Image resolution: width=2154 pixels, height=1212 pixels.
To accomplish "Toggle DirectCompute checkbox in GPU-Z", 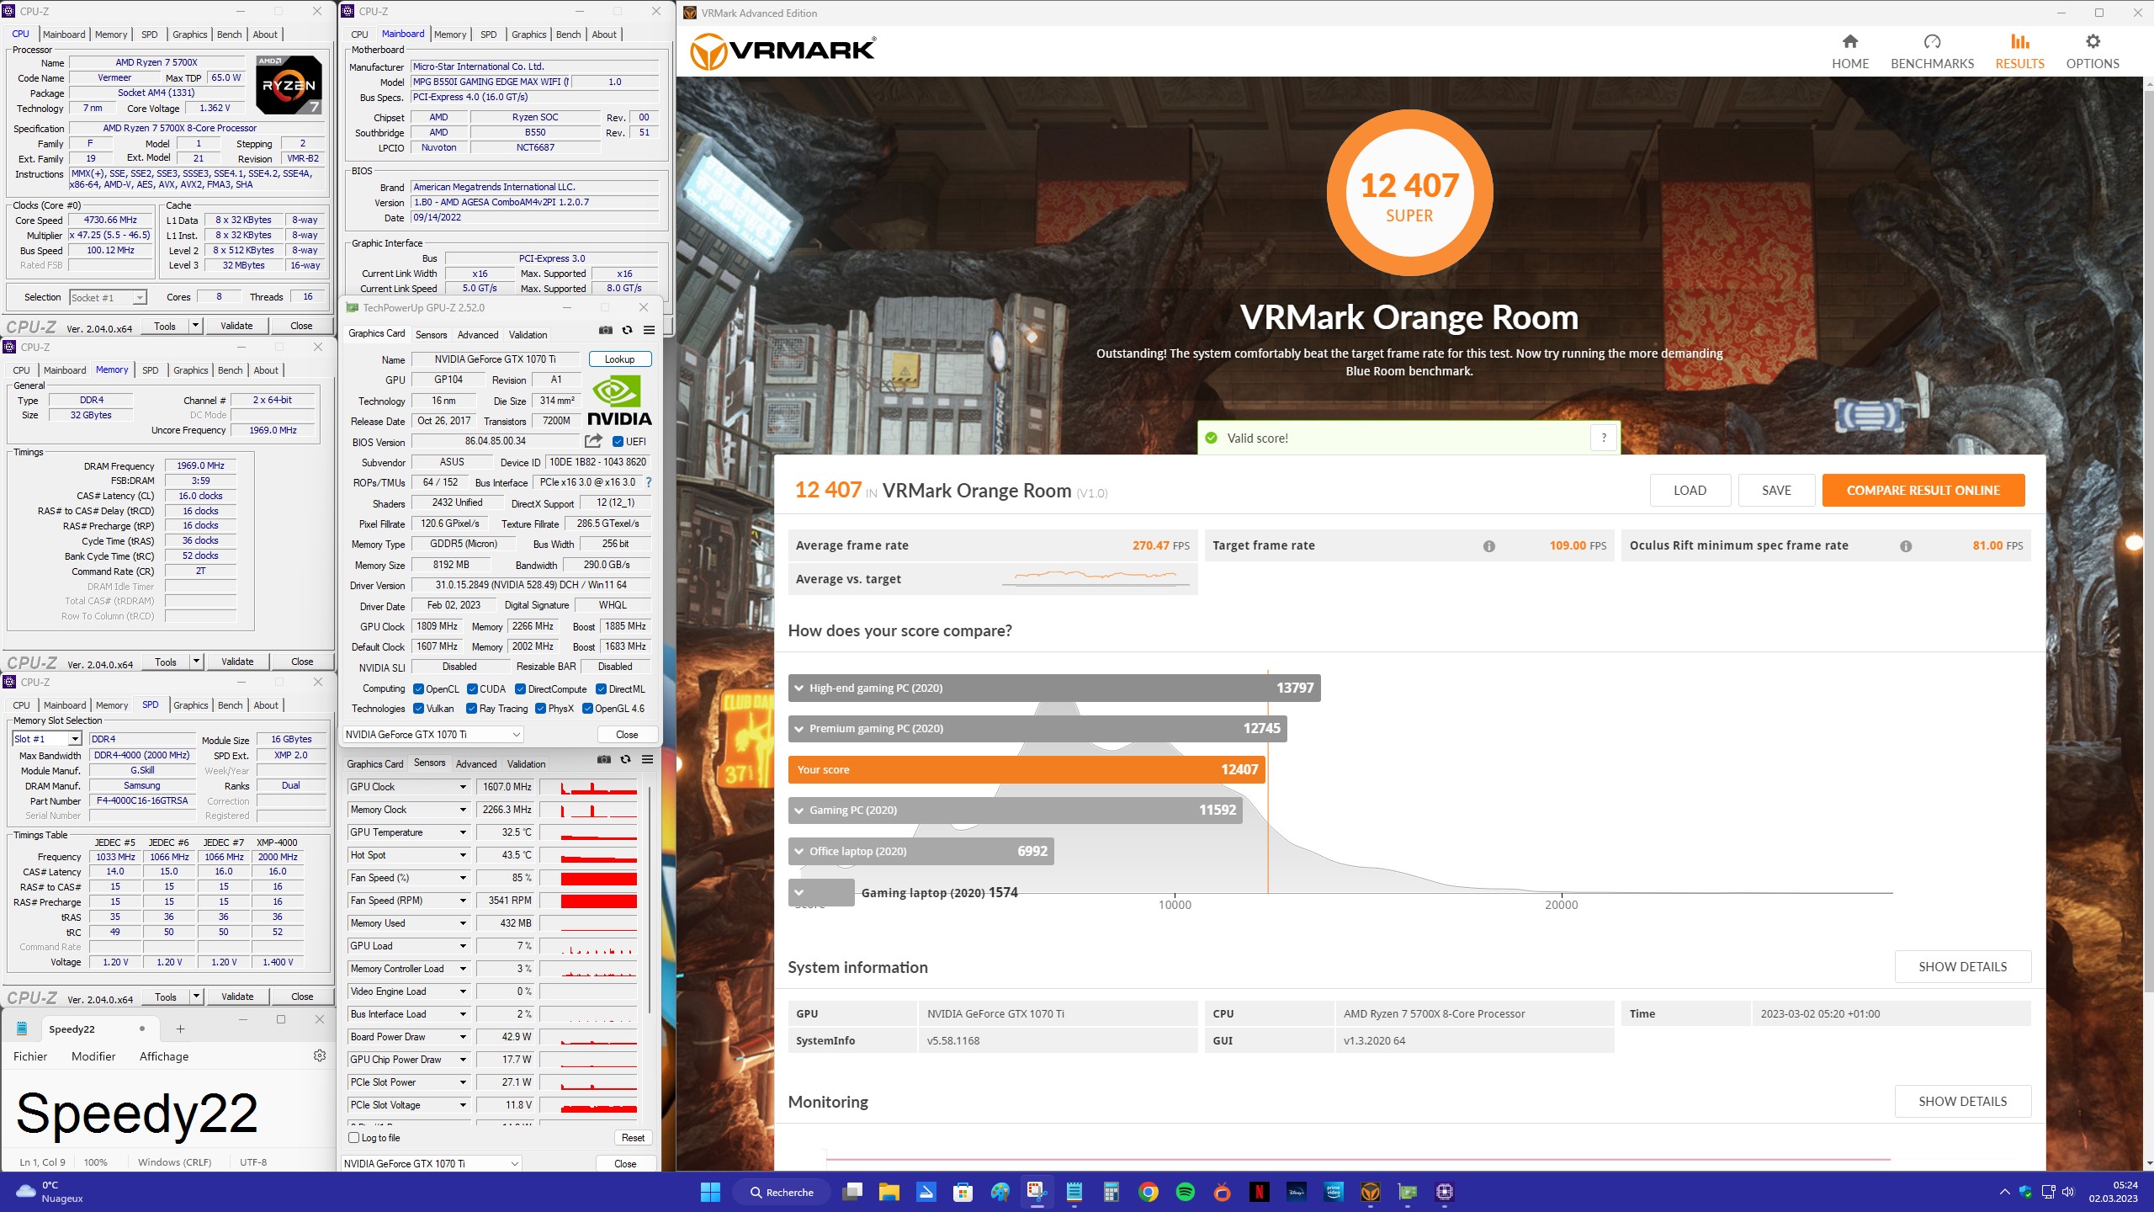I will tap(520, 689).
